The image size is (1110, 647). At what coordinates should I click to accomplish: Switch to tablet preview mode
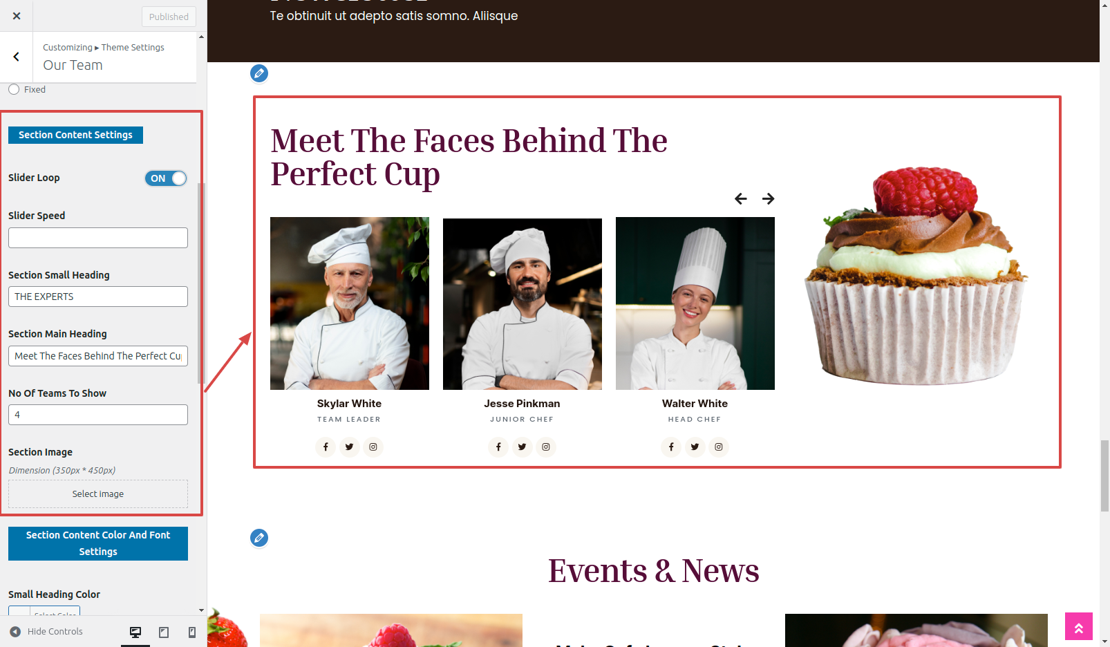164,632
